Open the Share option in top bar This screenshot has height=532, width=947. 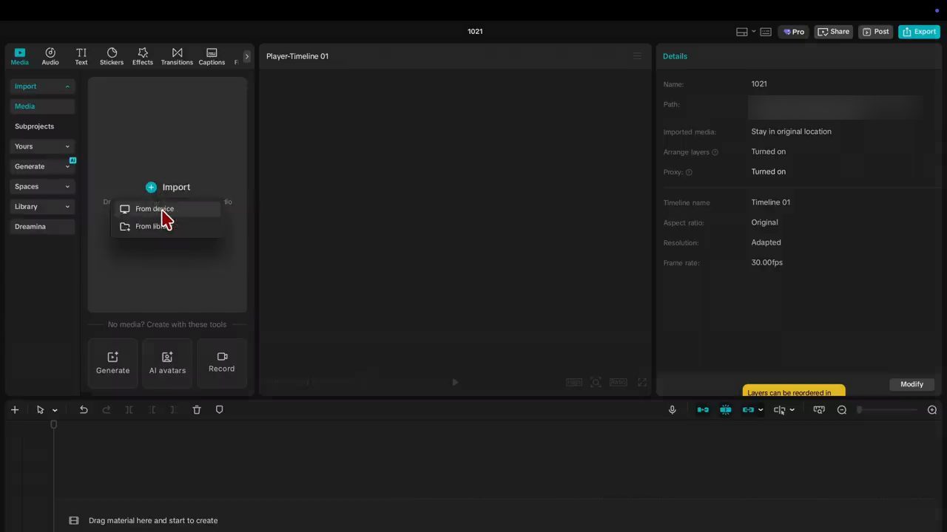click(833, 32)
